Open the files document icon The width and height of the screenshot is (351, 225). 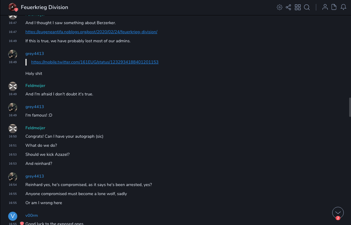(x=334, y=7)
